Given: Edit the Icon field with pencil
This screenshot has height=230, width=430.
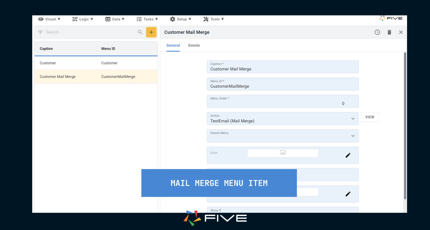Looking at the screenshot, I should click(348, 155).
